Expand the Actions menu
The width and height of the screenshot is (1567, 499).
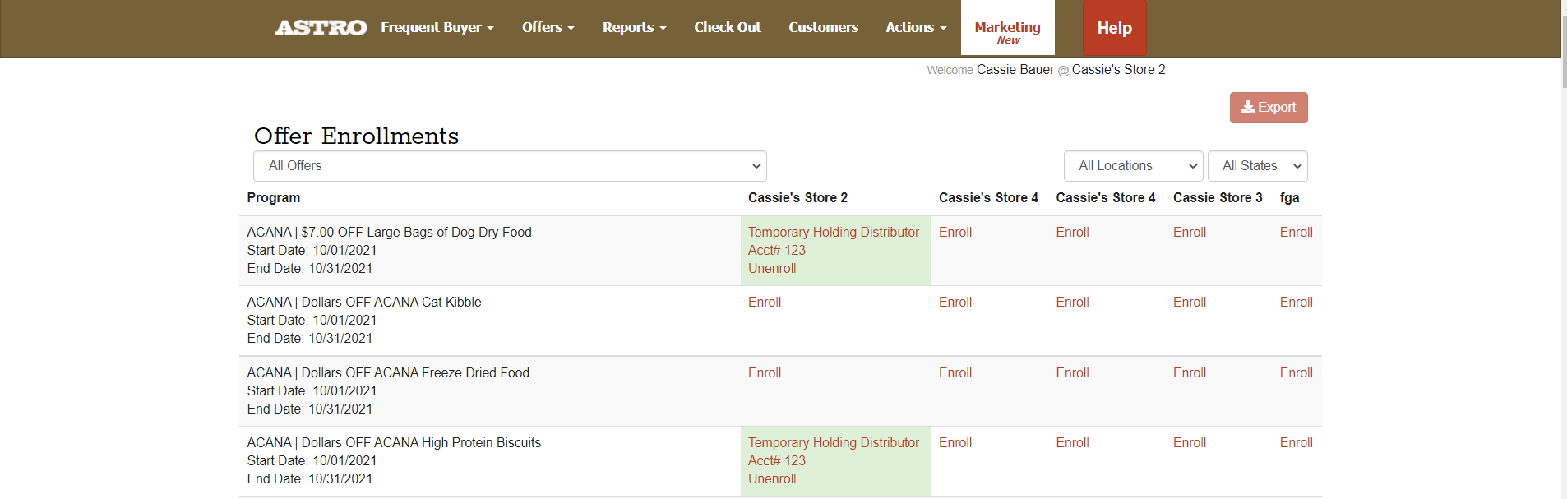coord(915,28)
